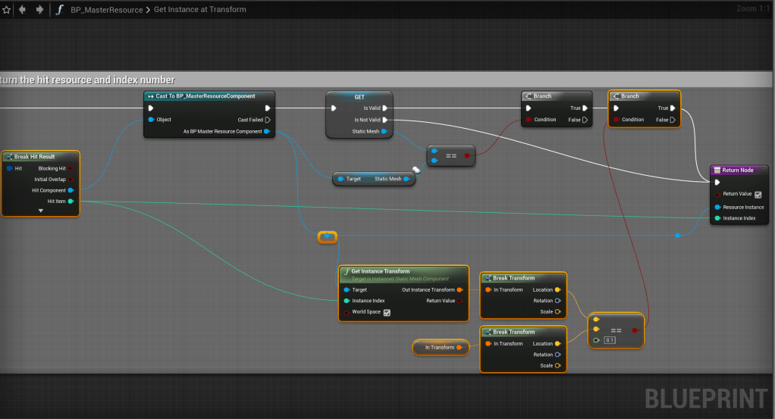The width and height of the screenshot is (775, 419).
Task: Select the In Transform variable node
Action: point(440,348)
